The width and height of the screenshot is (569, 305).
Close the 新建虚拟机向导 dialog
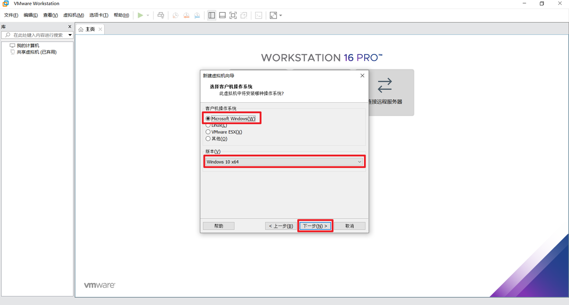pos(362,75)
